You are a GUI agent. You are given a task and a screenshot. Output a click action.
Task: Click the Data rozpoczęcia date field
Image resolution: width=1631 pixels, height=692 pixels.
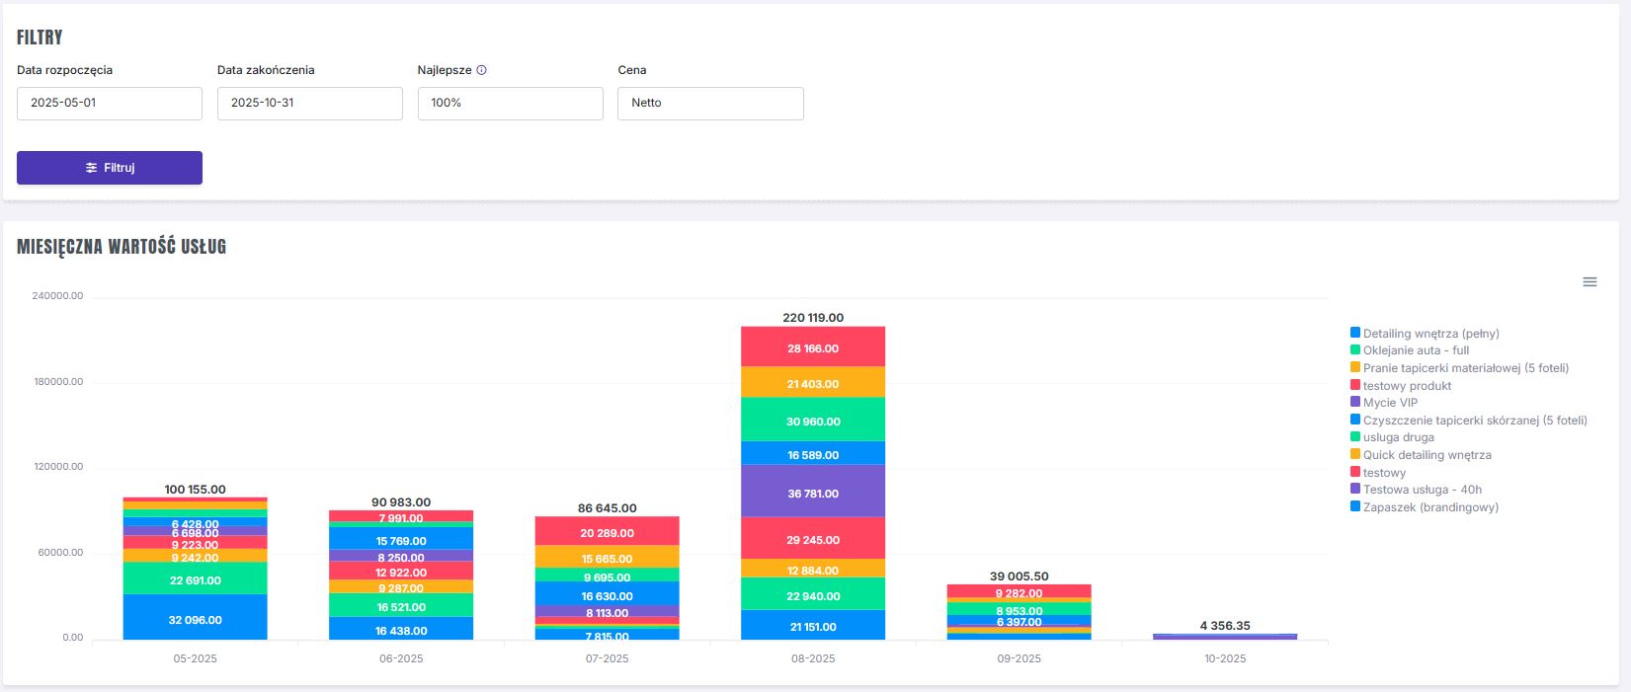(110, 104)
